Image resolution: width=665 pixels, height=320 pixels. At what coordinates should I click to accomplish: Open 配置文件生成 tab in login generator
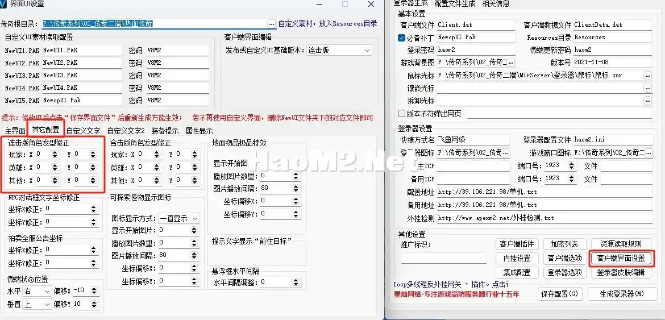455,4
